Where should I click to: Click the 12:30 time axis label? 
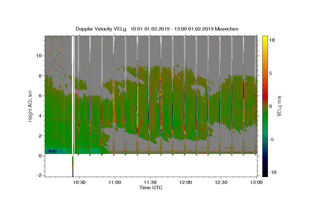tap(221, 183)
